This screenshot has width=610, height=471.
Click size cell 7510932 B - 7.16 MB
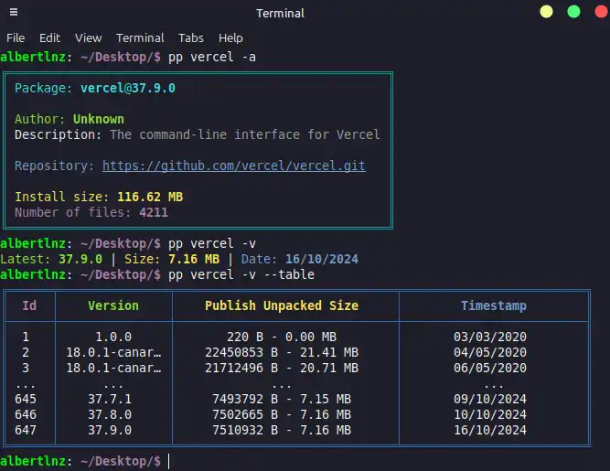pos(282,430)
